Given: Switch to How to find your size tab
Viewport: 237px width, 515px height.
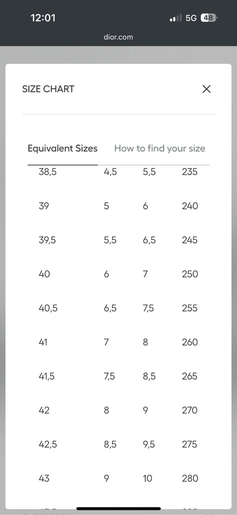Looking at the screenshot, I should tap(160, 148).
